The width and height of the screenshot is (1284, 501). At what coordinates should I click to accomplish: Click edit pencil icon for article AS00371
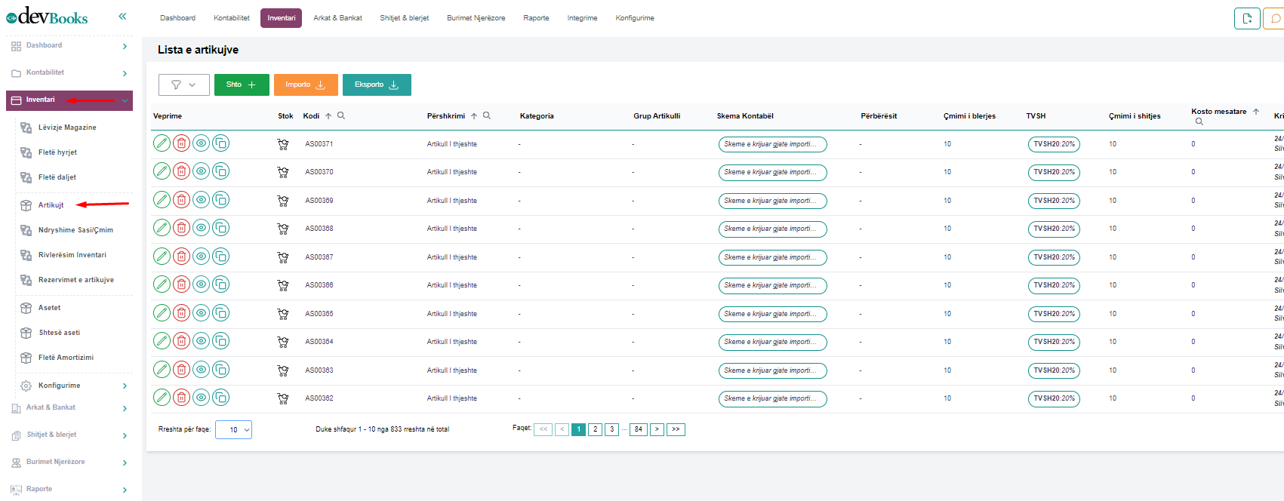click(x=162, y=143)
